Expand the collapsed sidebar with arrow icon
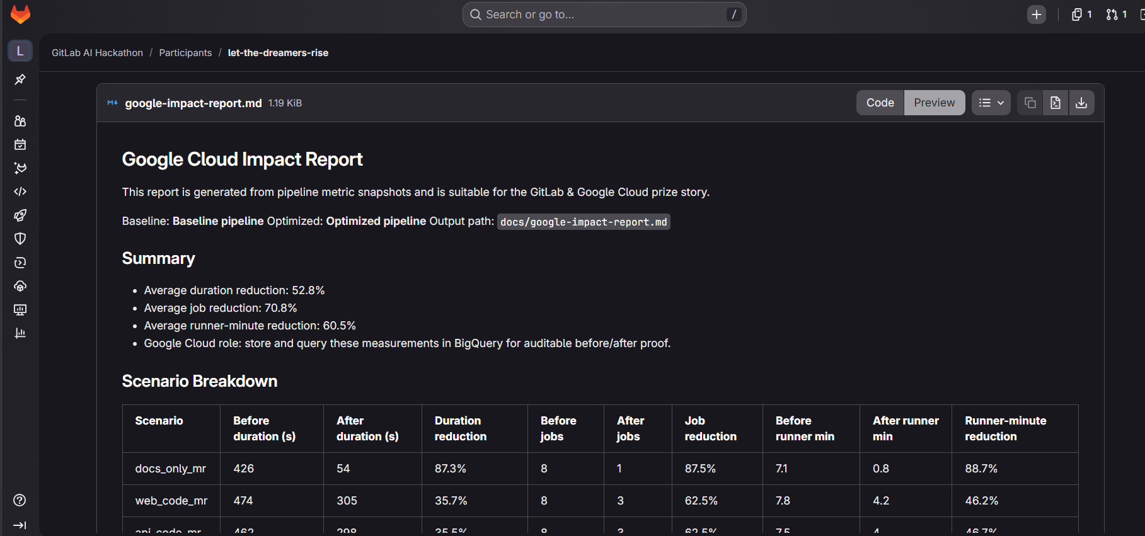 (x=20, y=525)
